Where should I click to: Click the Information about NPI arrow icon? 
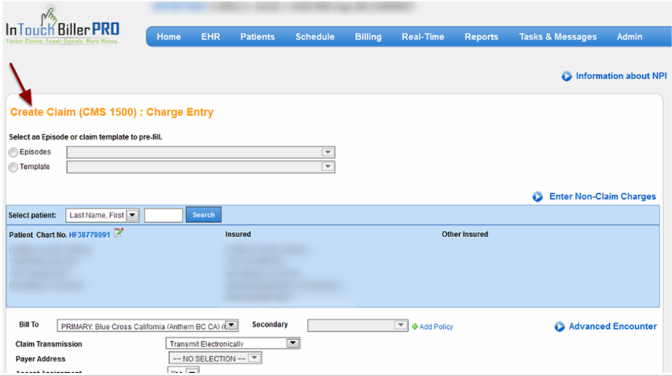567,76
